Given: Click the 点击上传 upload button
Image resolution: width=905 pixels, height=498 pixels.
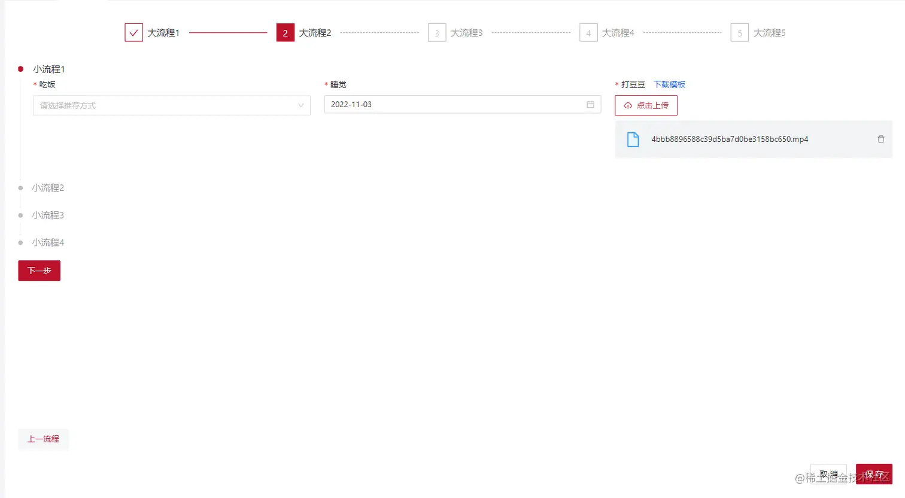Looking at the screenshot, I should click(646, 105).
